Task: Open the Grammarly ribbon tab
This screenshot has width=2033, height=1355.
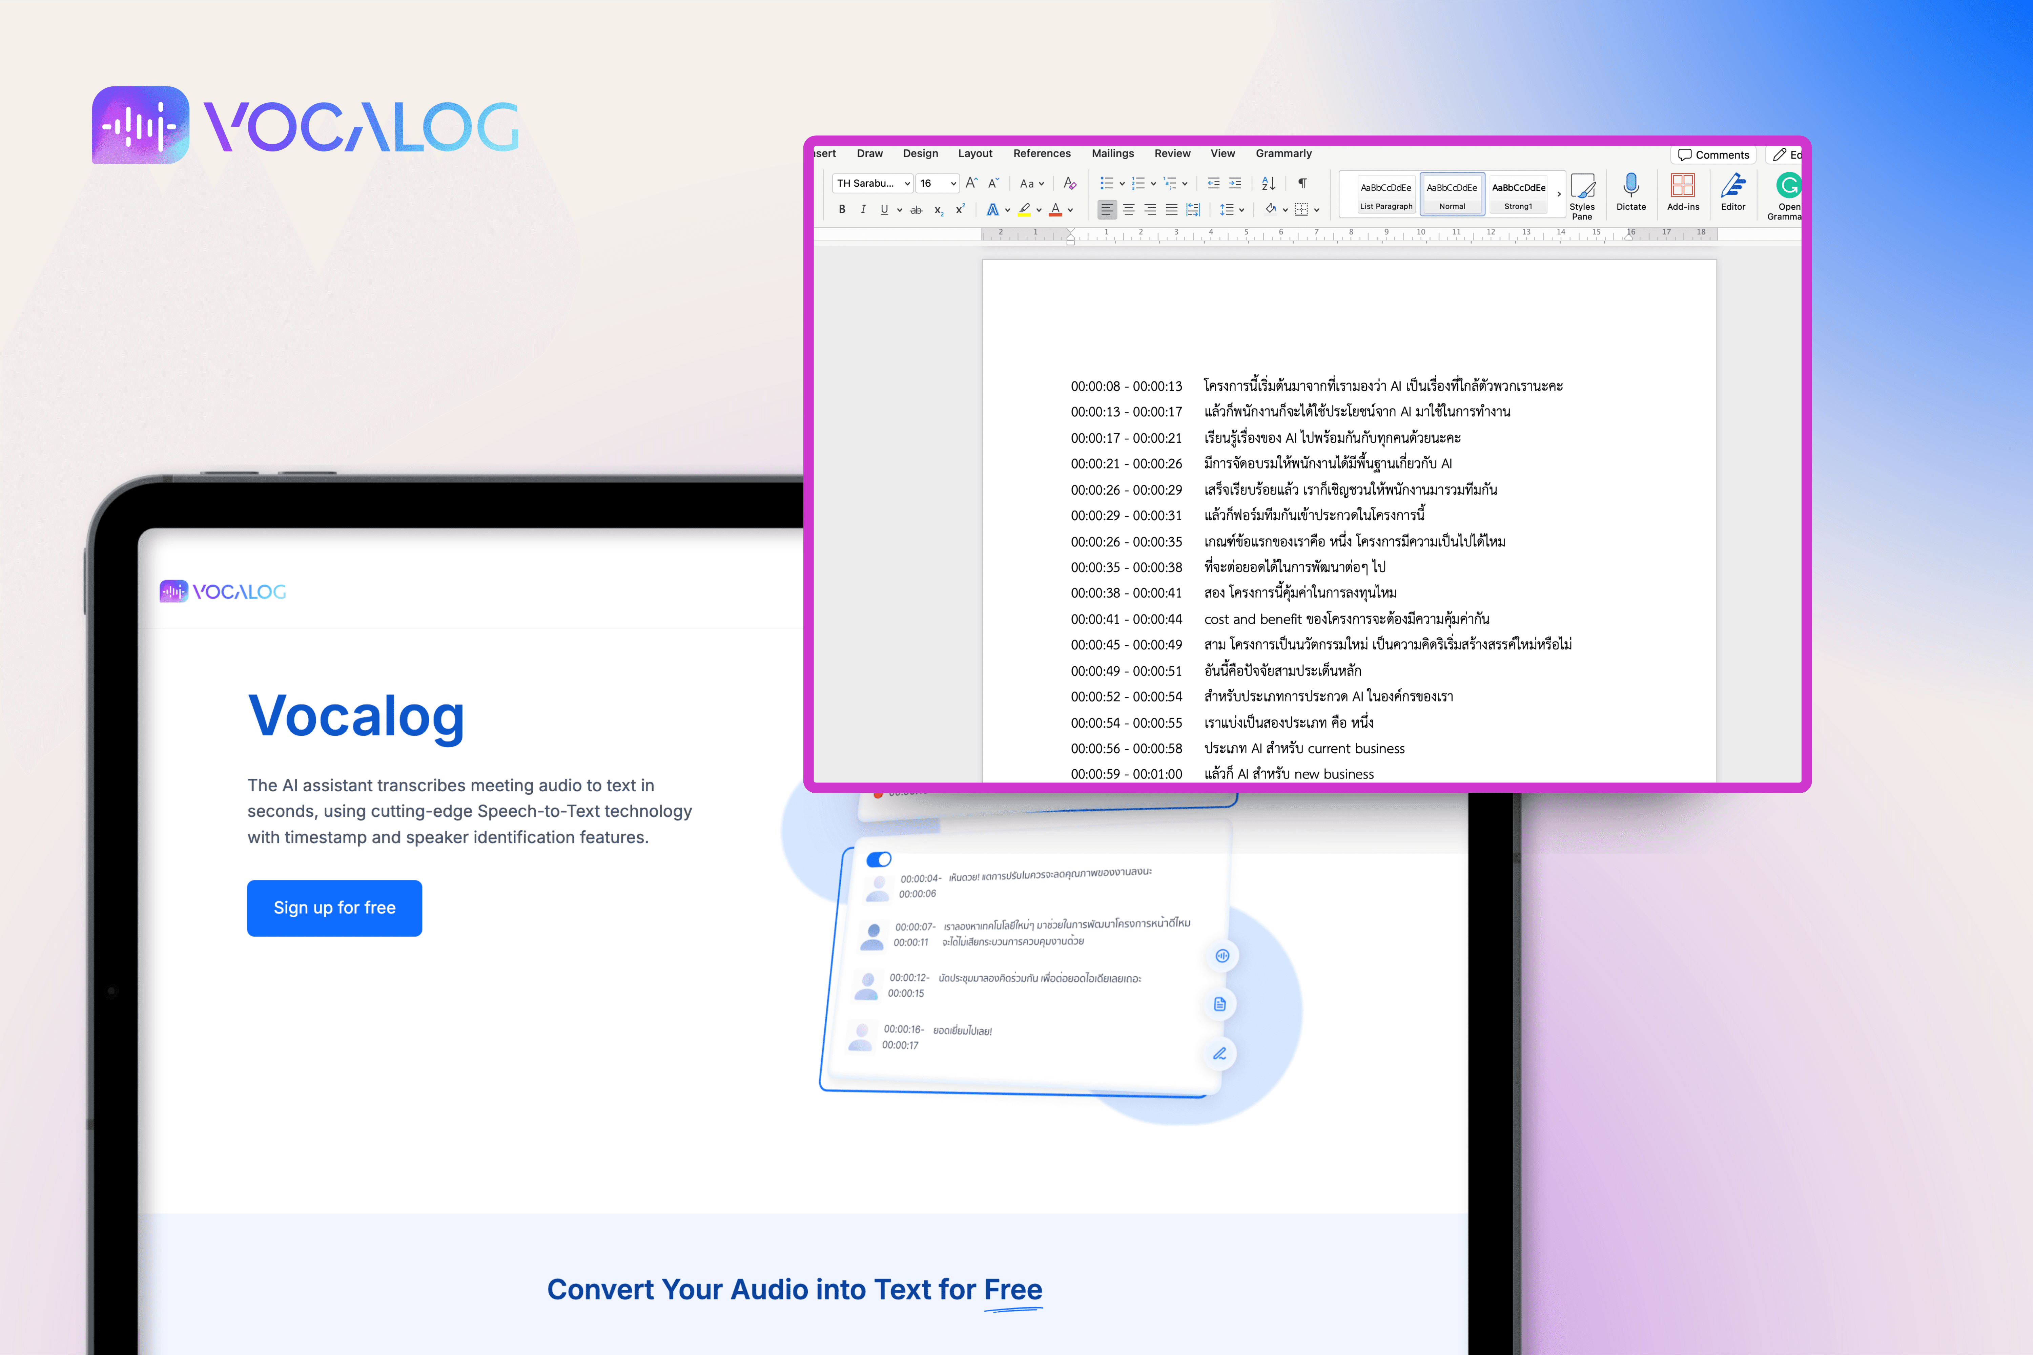Action: tap(1284, 153)
